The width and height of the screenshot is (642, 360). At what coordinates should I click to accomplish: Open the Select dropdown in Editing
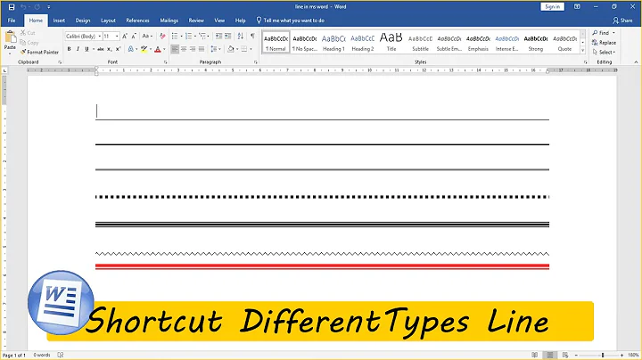tap(604, 53)
